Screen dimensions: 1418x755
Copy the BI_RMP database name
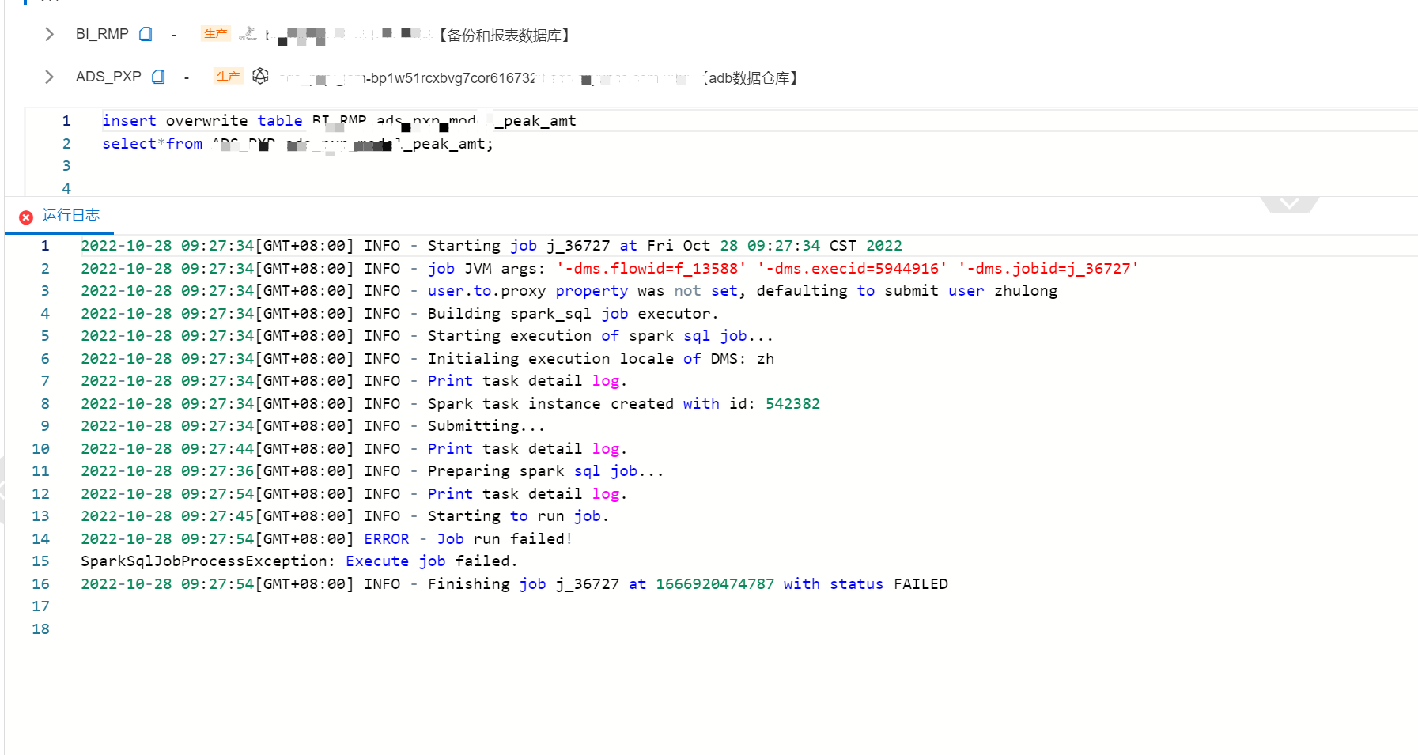(146, 34)
